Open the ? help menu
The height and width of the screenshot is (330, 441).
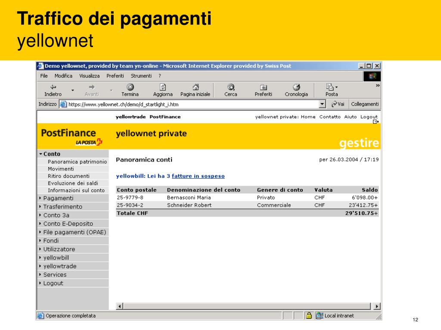160,76
